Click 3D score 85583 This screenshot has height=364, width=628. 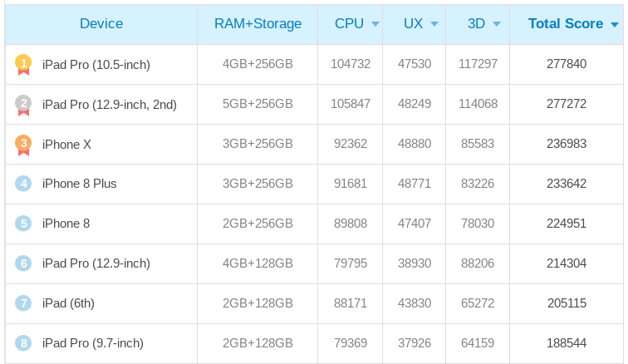pos(478,144)
